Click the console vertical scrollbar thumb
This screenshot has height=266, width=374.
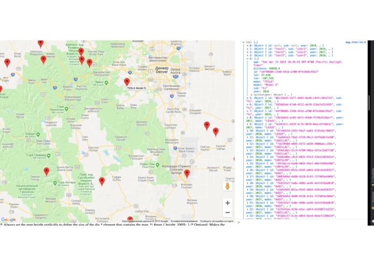(369, 103)
